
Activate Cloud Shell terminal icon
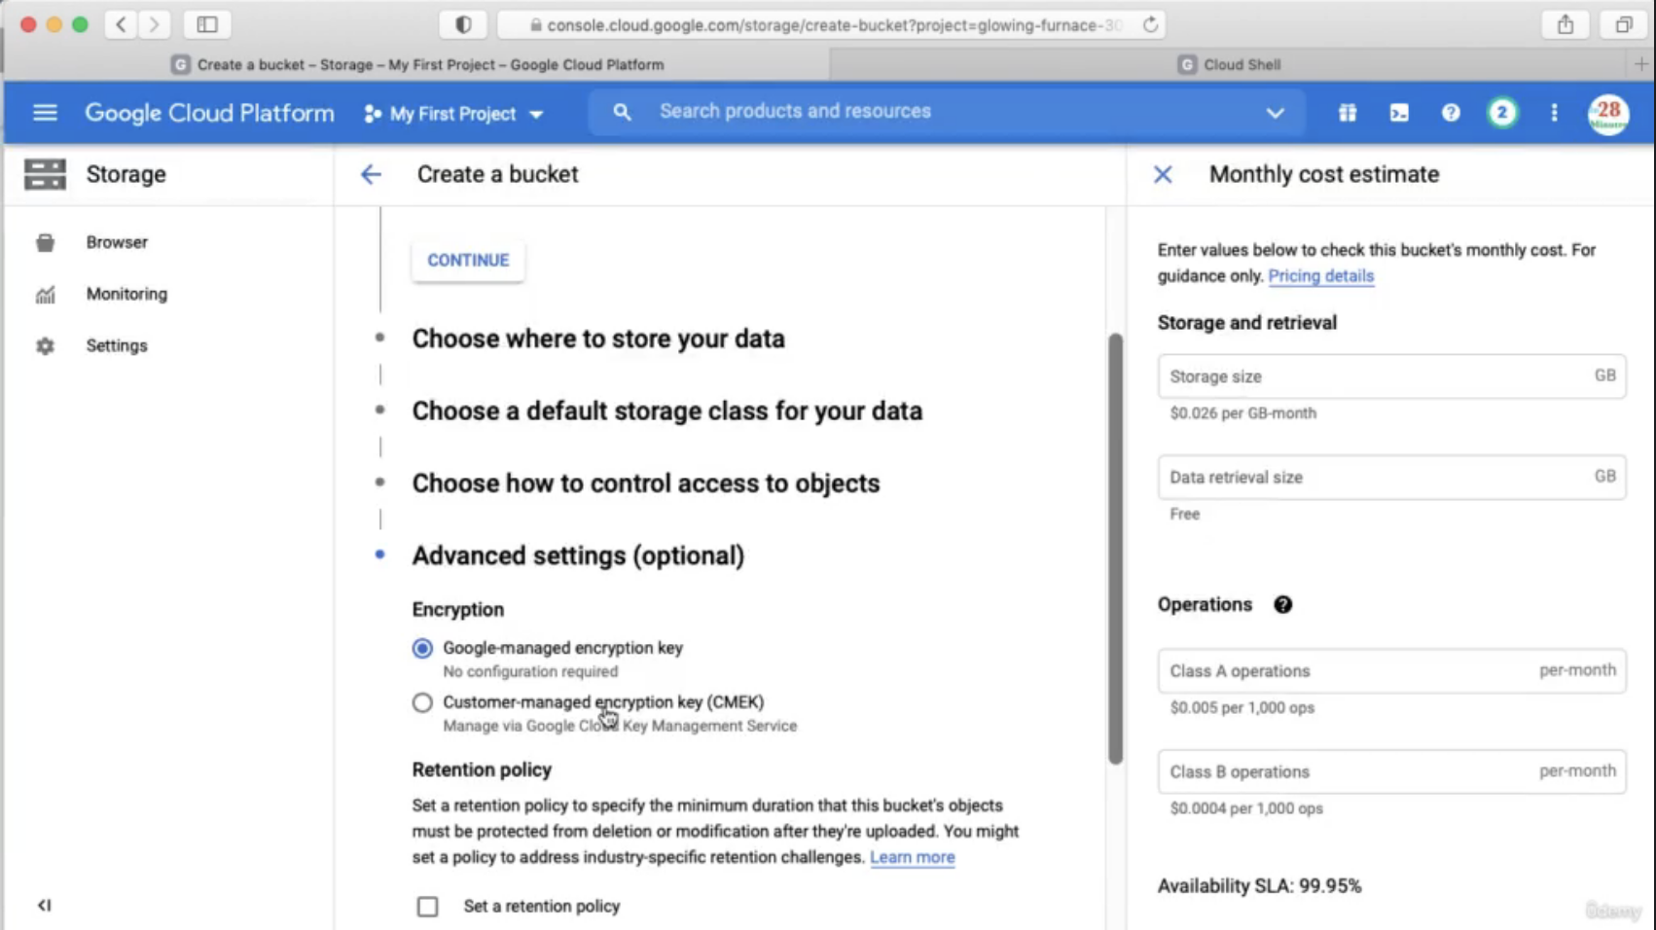[x=1399, y=113]
